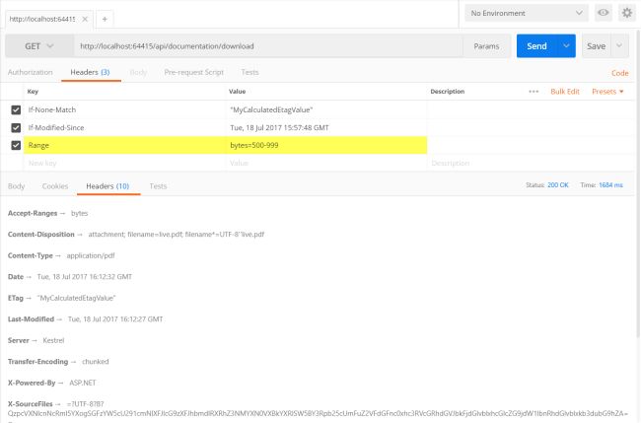Expand the Send button arrow options
This screenshot has height=423, width=641.
tap(566, 46)
